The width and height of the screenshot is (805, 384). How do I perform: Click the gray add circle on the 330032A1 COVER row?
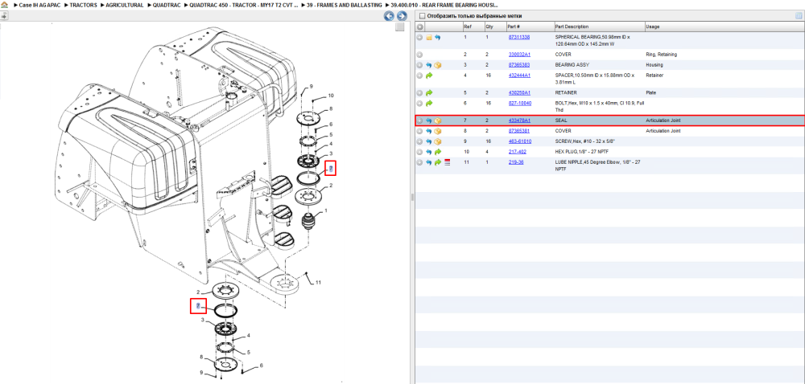point(419,55)
